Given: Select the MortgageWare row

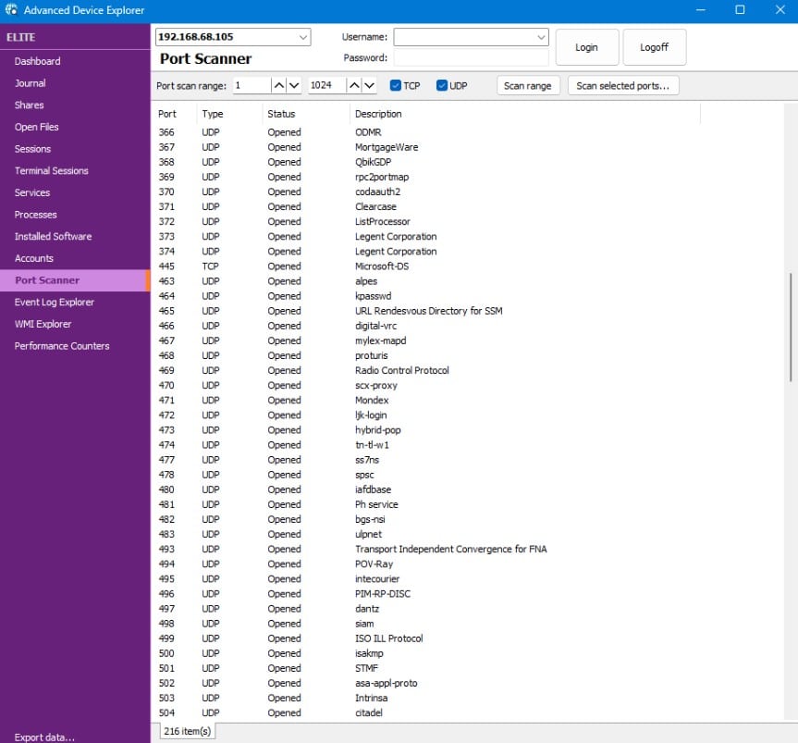Looking at the screenshot, I should (426, 147).
